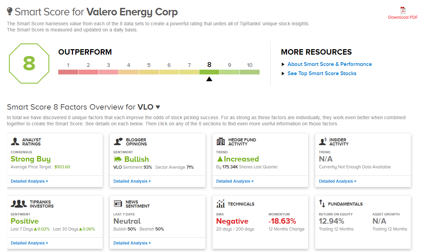Click the Analyst Ratings person icon
The height and width of the screenshot is (252, 424).
(x=15, y=142)
